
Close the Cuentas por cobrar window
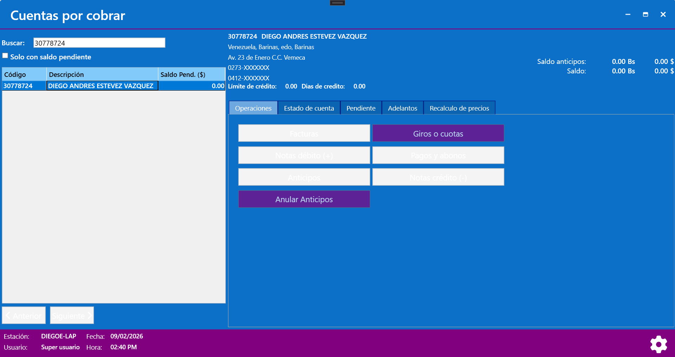point(663,14)
